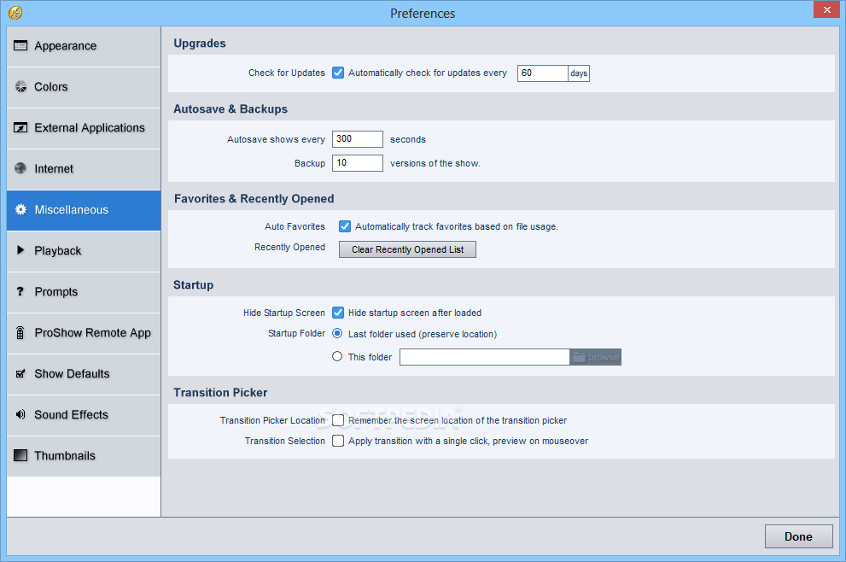Image resolution: width=846 pixels, height=562 pixels.
Task: Select the Sound Effects category
Action: [x=84, y=416]
